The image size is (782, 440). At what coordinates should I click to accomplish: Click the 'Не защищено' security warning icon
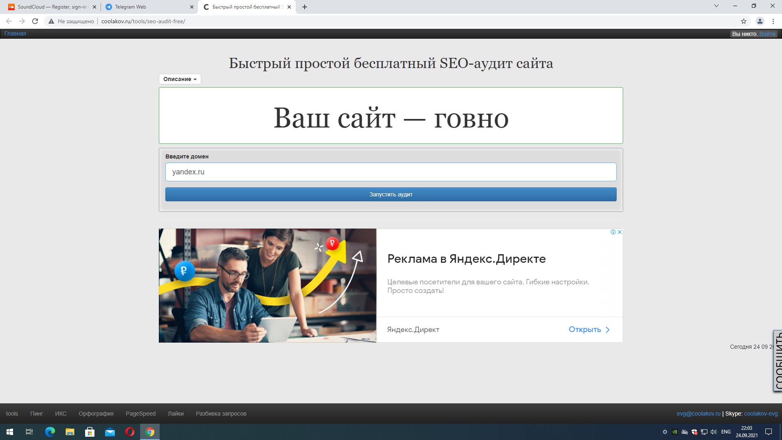[51, 21]
